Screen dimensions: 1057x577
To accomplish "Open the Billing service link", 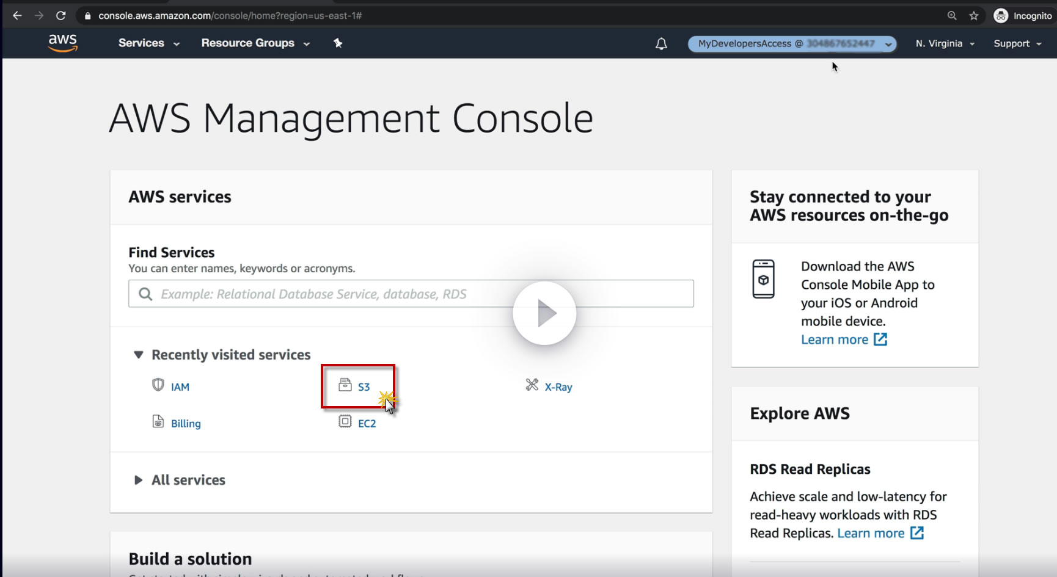I will (186, 424).
